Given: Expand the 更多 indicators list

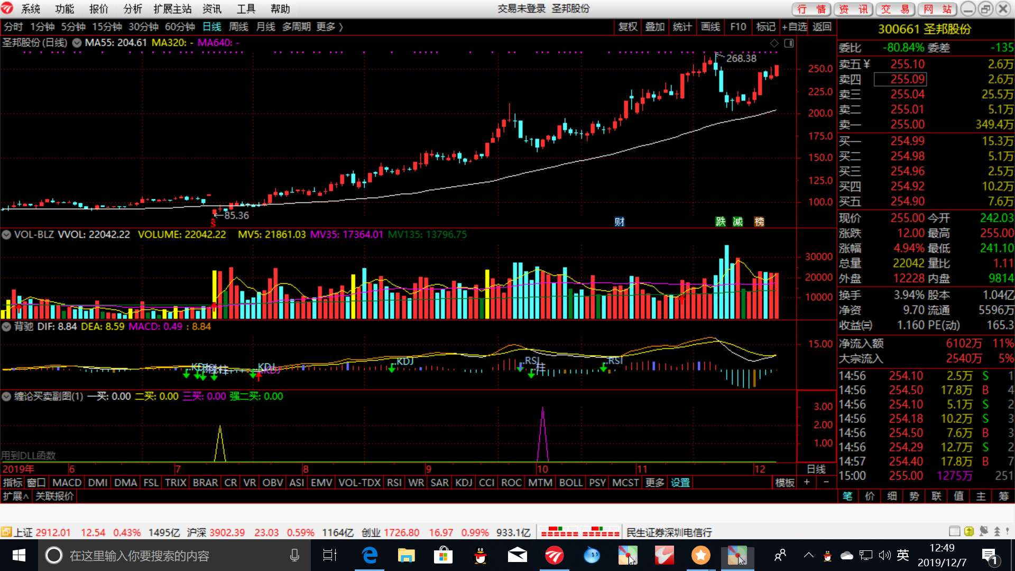Looking at the screenshot, I should pyautogui.click(x=654, y=483).
